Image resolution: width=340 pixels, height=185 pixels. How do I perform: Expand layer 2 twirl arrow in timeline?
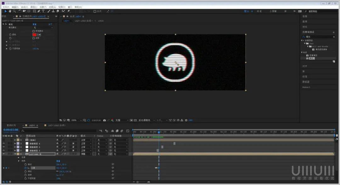(15, 140)
